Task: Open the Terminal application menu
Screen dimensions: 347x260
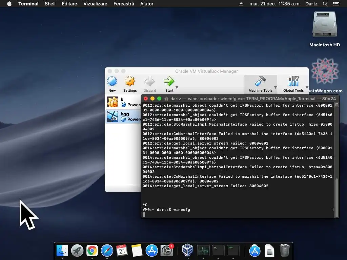Action: [x=28, y=4]
